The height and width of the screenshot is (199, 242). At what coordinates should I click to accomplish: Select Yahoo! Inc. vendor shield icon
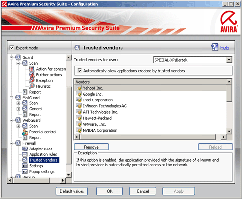[x=79, y=88]
